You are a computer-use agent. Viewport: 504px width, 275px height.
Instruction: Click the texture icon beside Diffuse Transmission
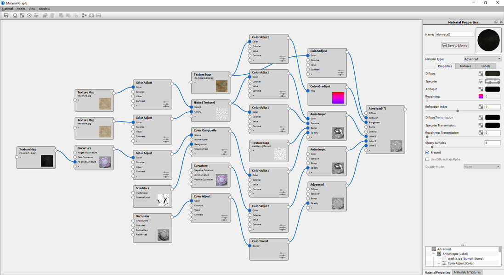click(x=481, y=118)
